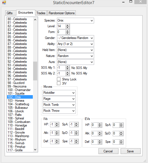Select 116 - Prinplup in the list
The width and height of the screenshot is (148, 163).
20,147
